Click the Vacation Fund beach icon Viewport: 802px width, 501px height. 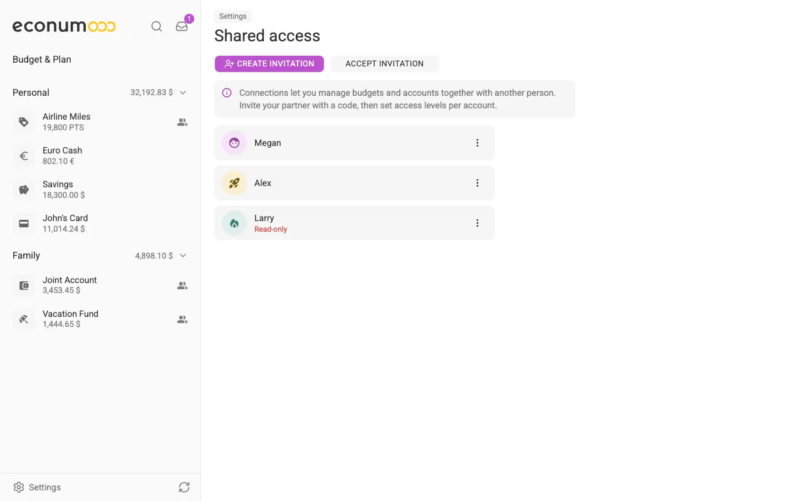tap(24, 319)
